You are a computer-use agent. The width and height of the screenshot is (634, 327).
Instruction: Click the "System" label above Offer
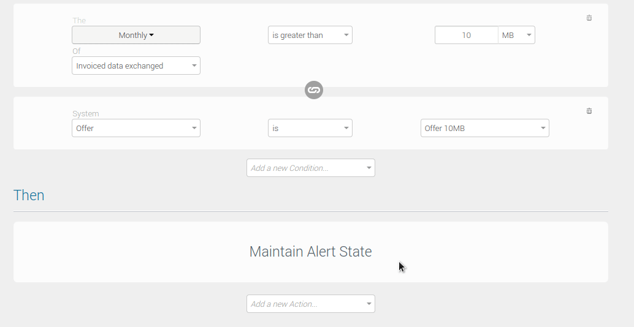click(x=86, y=114)
